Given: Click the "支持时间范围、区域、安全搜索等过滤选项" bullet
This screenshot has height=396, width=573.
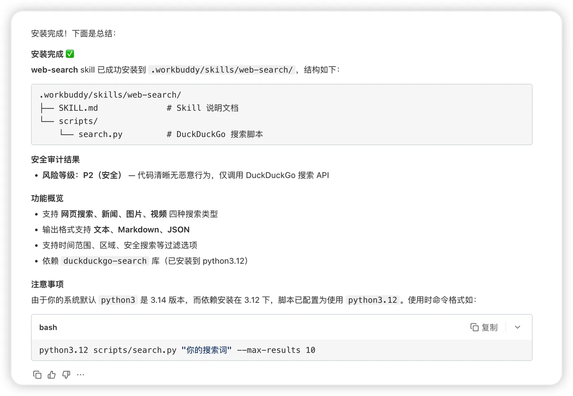Looking at the screenshot, I should [120, 245].
